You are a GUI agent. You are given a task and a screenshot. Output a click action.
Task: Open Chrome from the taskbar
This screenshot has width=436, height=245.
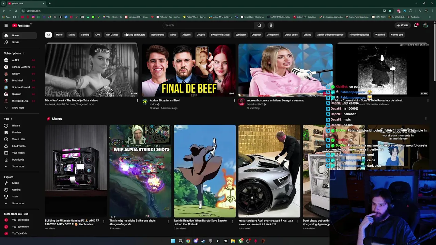(188, 241)
